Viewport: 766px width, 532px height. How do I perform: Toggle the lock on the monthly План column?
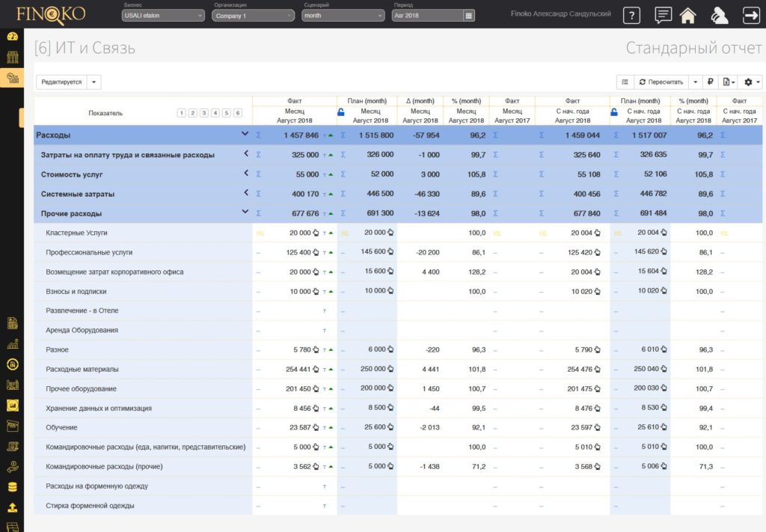click(x=341, y=112)
